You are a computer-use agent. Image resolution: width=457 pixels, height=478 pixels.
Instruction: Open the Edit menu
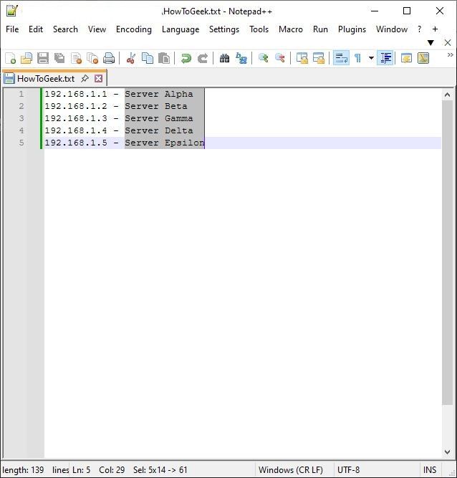click(36, 29)
